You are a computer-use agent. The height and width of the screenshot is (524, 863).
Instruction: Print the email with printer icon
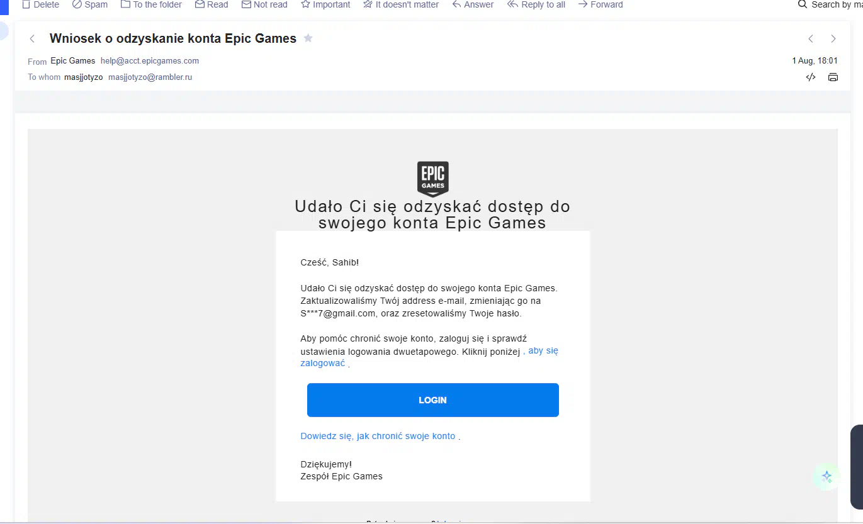coord(833,77)
